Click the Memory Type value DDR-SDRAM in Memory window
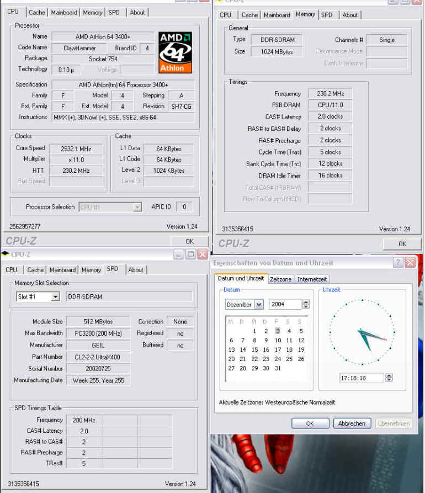This screenshot has width=425, height=493. tap(277, 40)
